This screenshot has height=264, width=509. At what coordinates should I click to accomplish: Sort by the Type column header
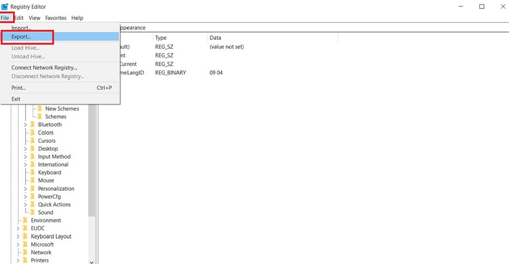[161, 37]
